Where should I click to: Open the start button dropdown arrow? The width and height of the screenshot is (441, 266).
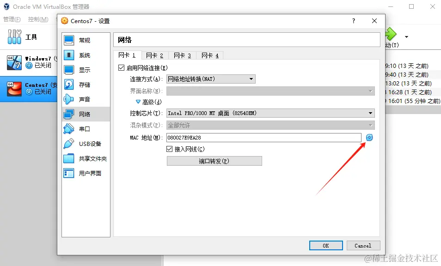click(x=406, y=37)
